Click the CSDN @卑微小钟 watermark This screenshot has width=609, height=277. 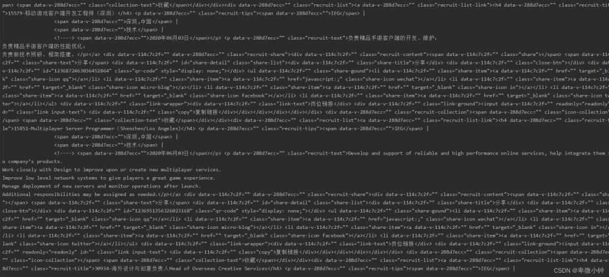click(x=579, y=270)
